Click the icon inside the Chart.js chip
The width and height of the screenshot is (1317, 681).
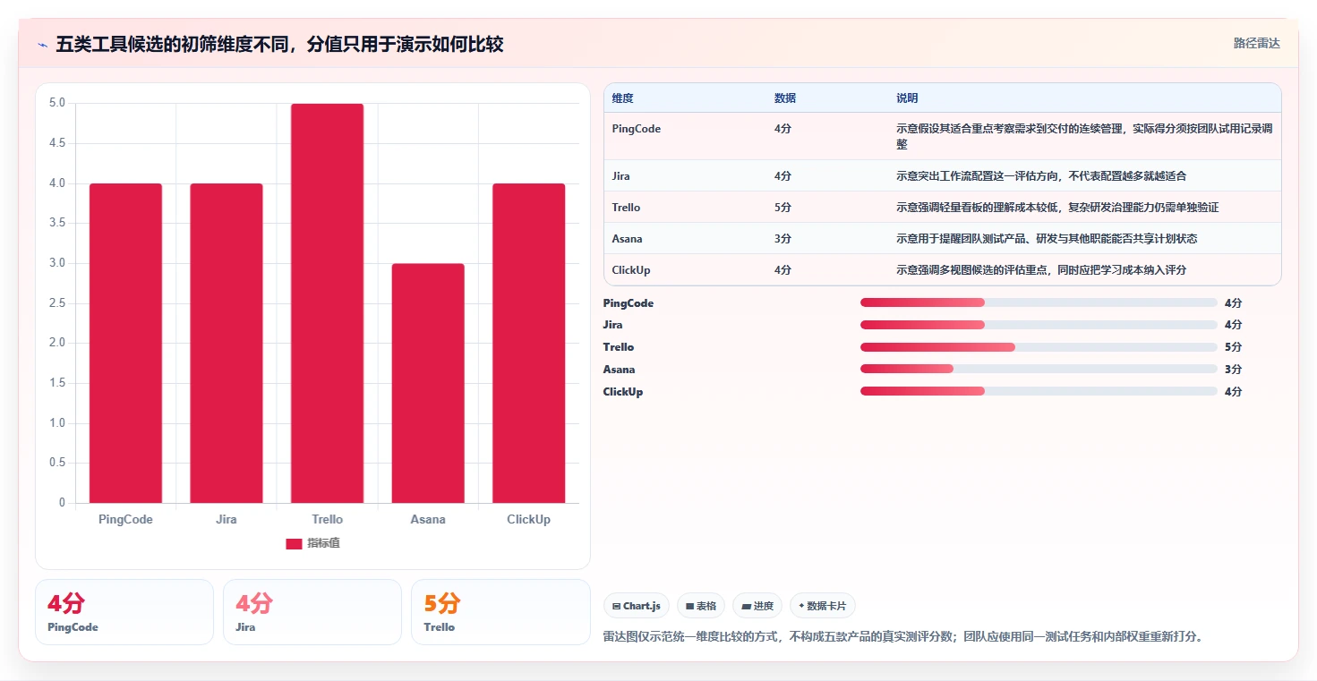coord(617,607)
